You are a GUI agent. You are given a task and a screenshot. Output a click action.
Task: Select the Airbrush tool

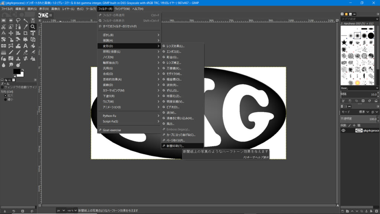click(x=33, y=52)
